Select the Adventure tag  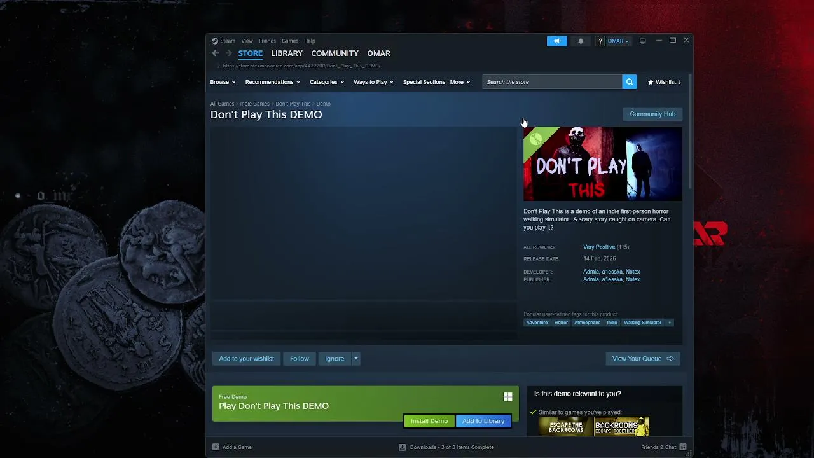pos(537,323)
